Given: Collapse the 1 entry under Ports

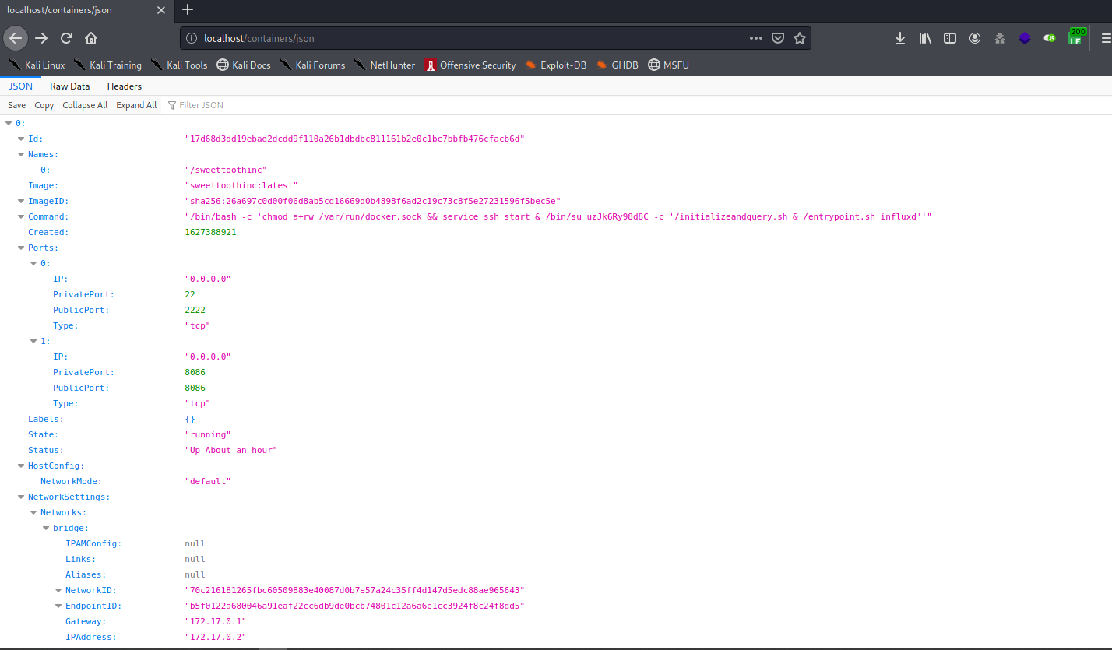Looking at the screenshot, I should tap(33, 341).
